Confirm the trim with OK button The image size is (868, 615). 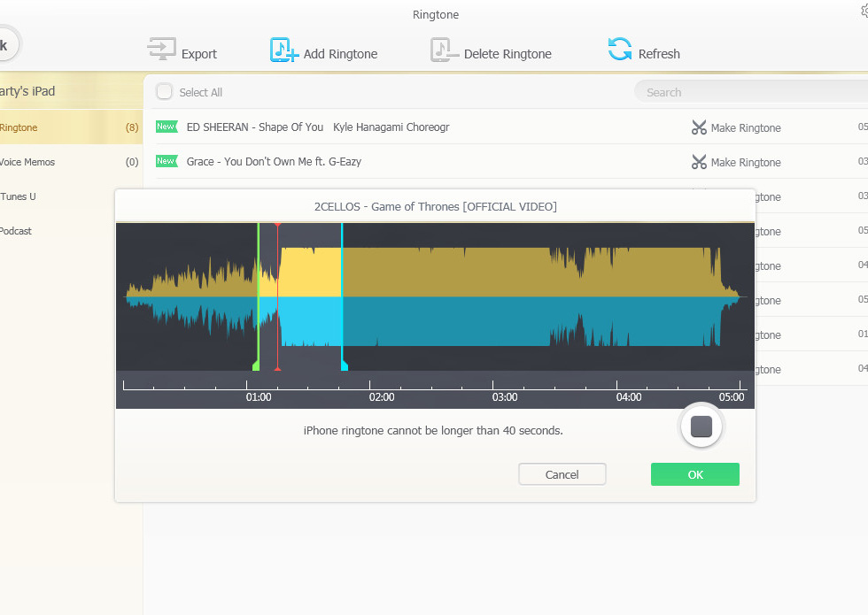(x=694, y=474)
